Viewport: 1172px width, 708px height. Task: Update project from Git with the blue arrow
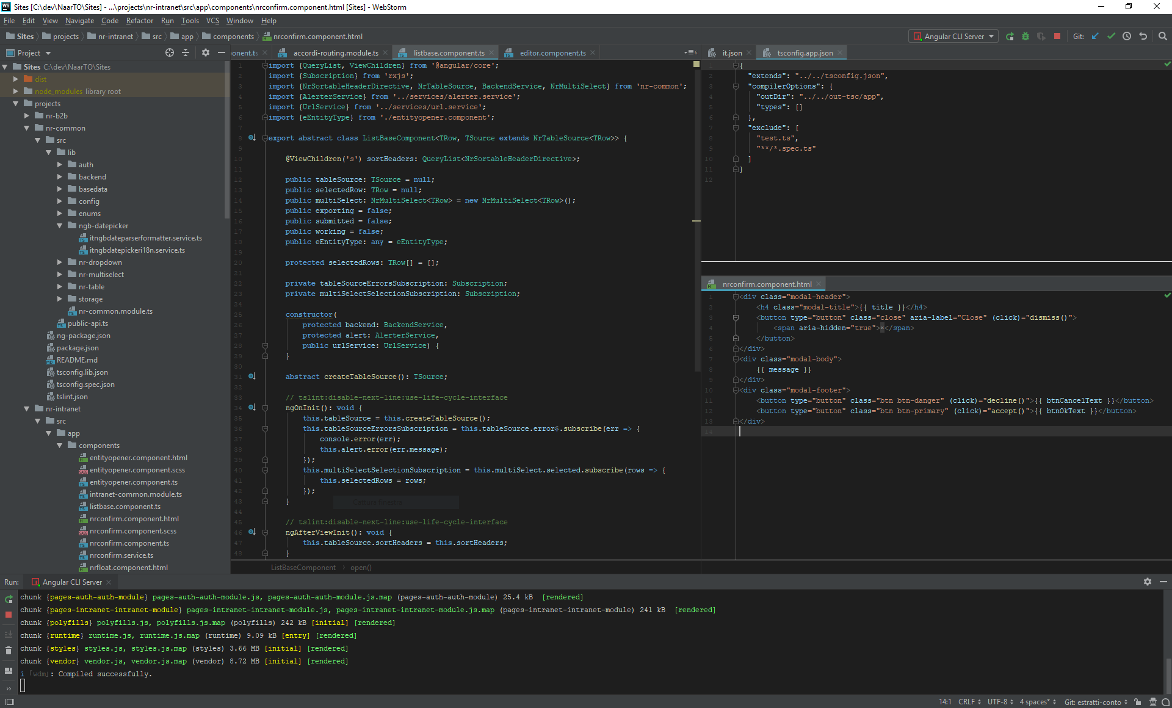tap(1095, 37)
